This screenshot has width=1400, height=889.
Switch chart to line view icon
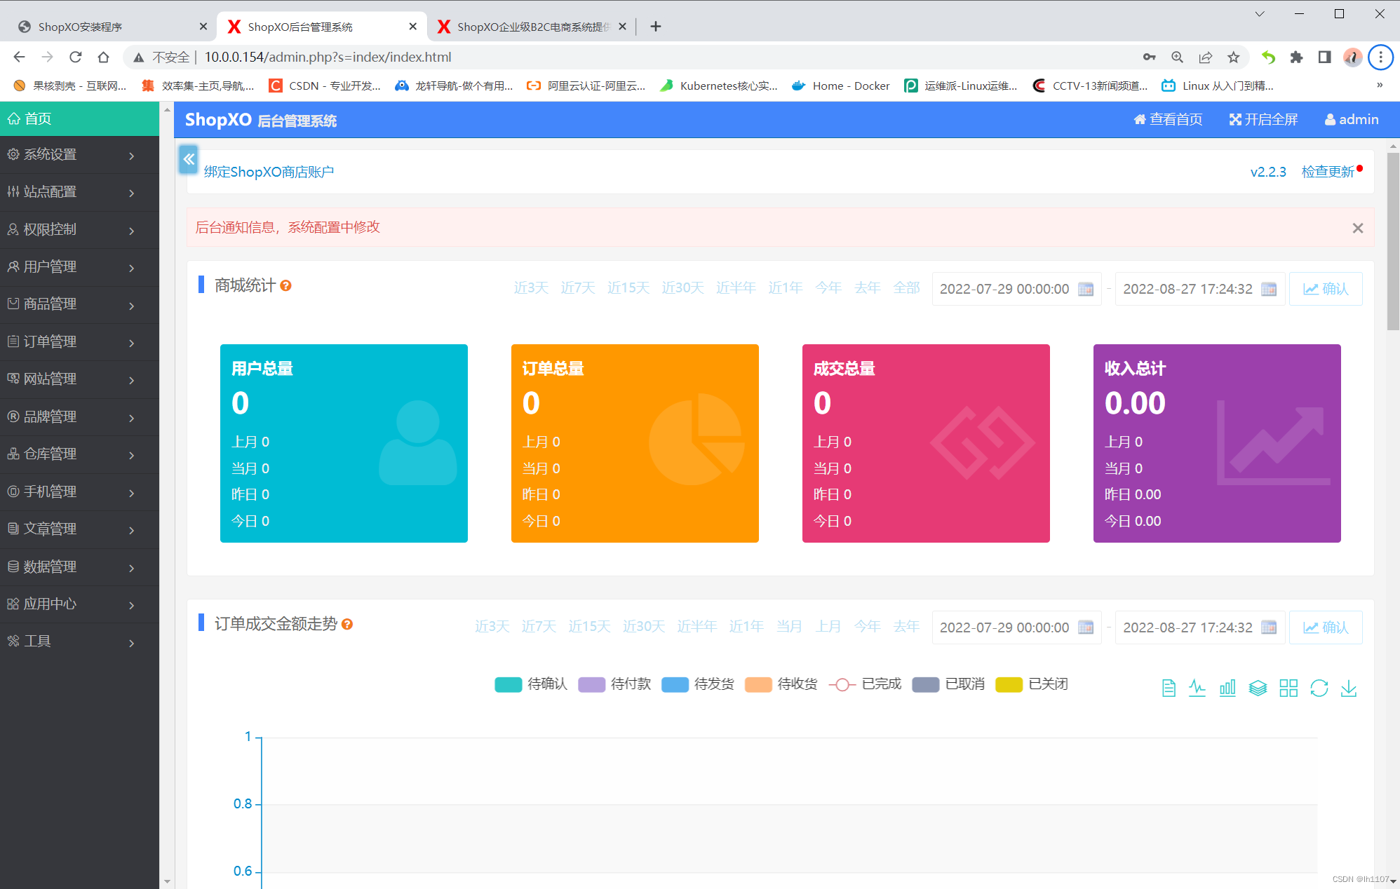click(x=1197, y=688)
